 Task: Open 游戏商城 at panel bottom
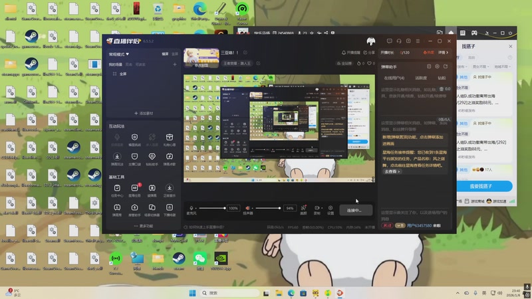pos(474,201)
